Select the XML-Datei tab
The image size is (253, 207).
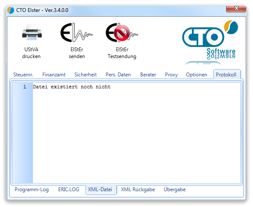point(100,190)
